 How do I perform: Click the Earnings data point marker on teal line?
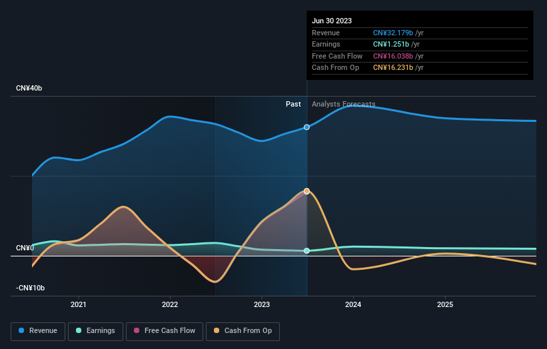click(x=306, y=250)
